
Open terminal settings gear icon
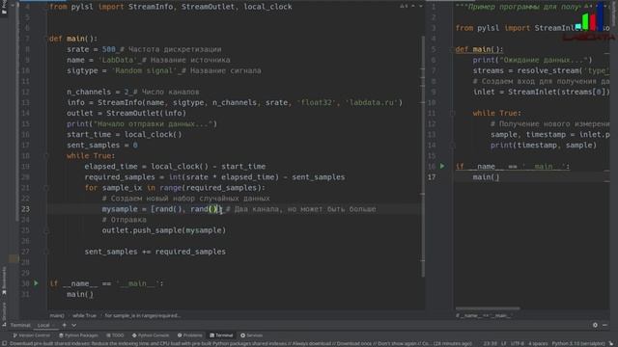point(595,325)
